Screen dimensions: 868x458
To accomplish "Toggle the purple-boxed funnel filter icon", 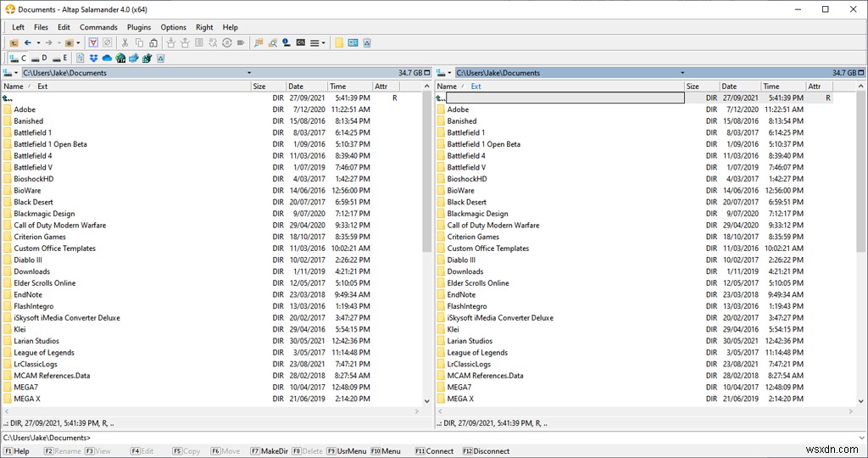I will tap(93, 42).
